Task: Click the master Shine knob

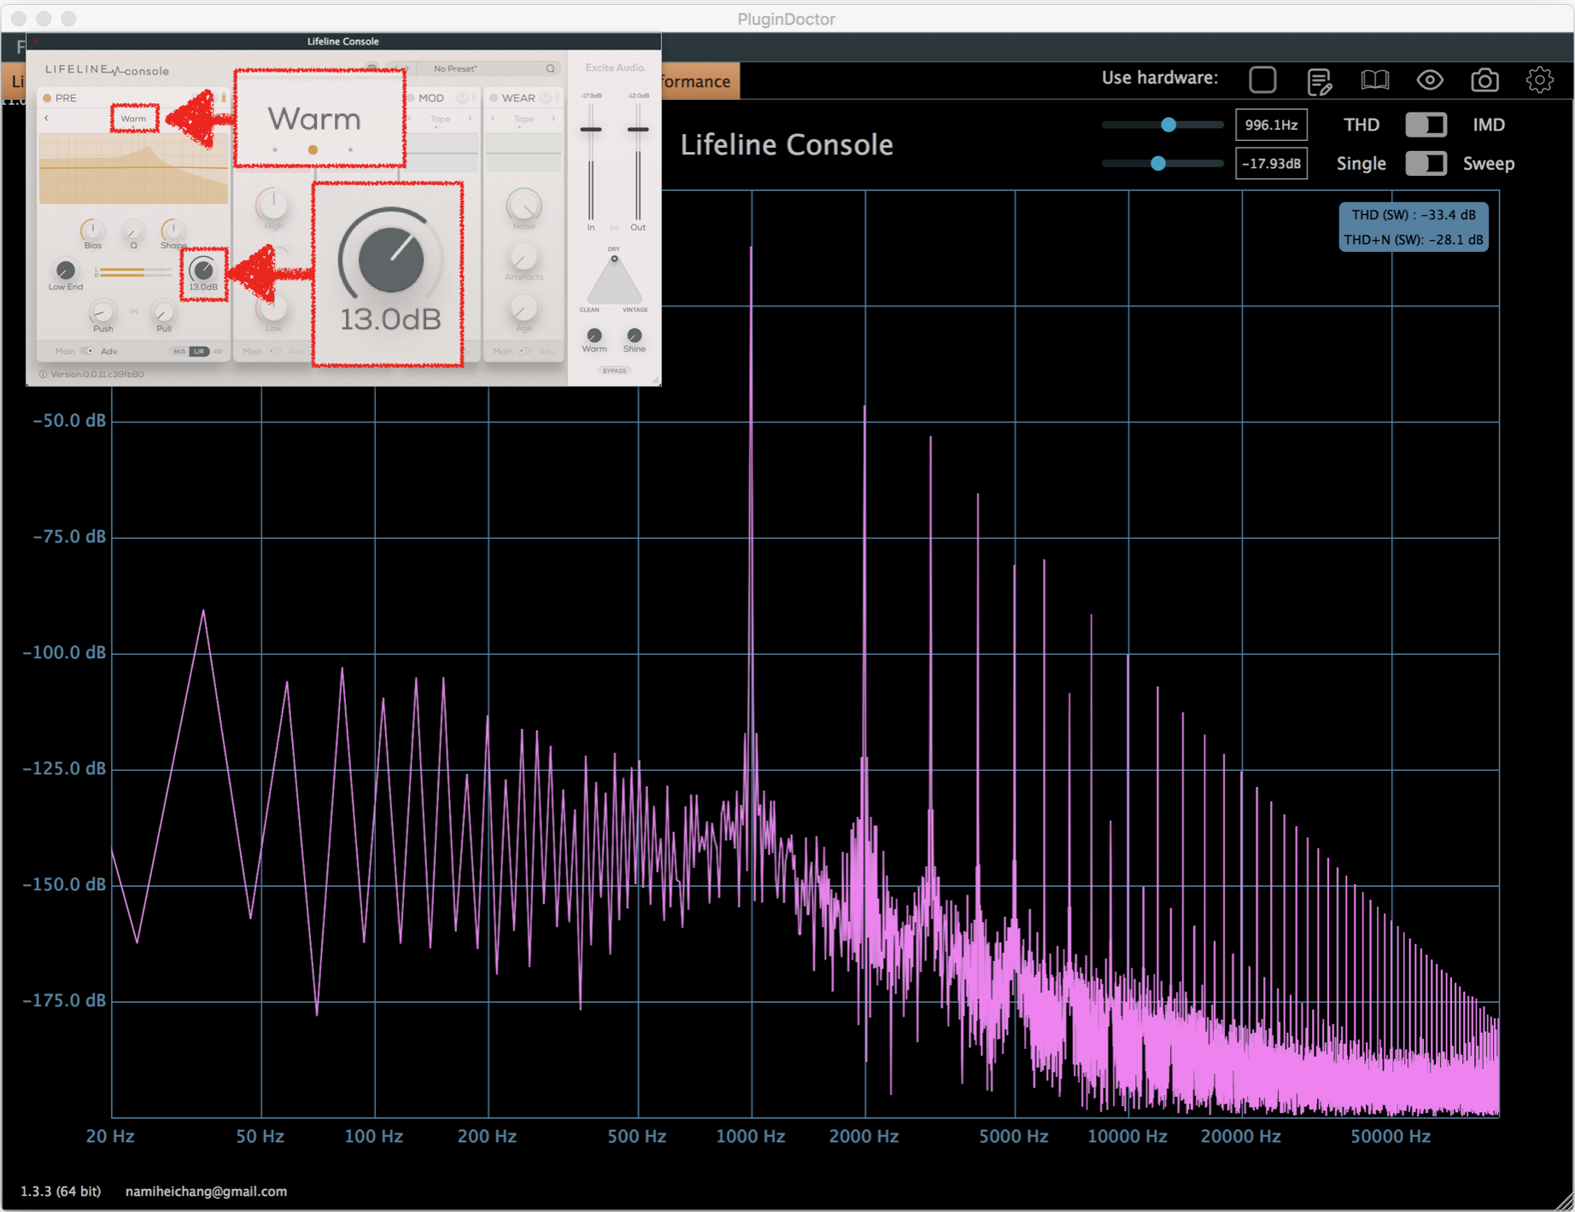Action: pos(634,335)
